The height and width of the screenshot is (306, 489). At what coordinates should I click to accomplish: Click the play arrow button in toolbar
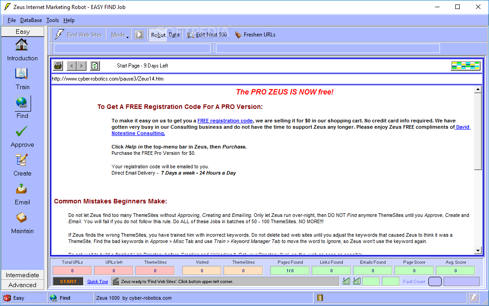(x=139, y=35)
